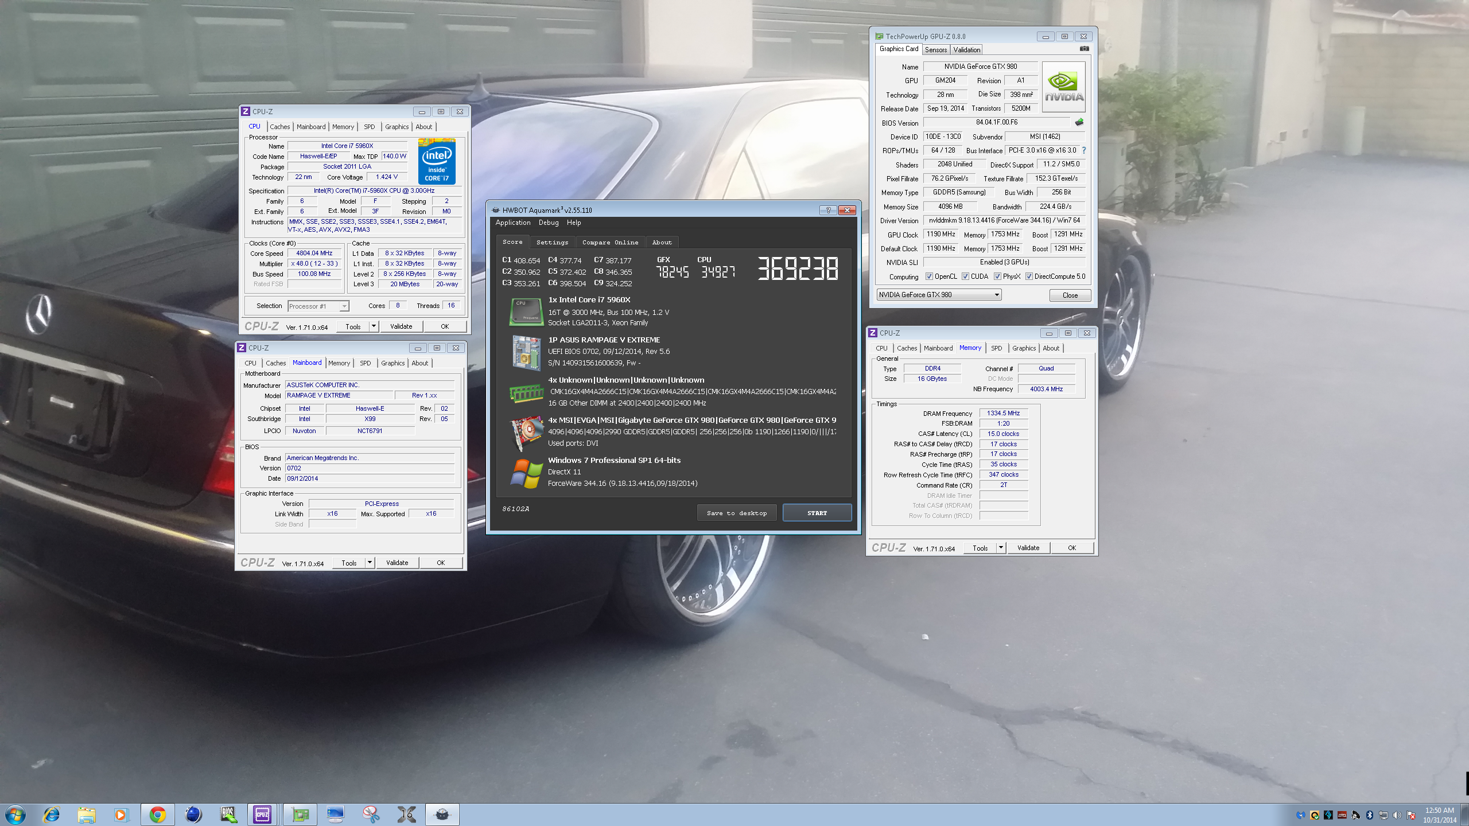The image size is (1469, 826).
Task: Click the Show Desktop strip beside the clock
Action: pyautogui.click(x=1465, y=815)
